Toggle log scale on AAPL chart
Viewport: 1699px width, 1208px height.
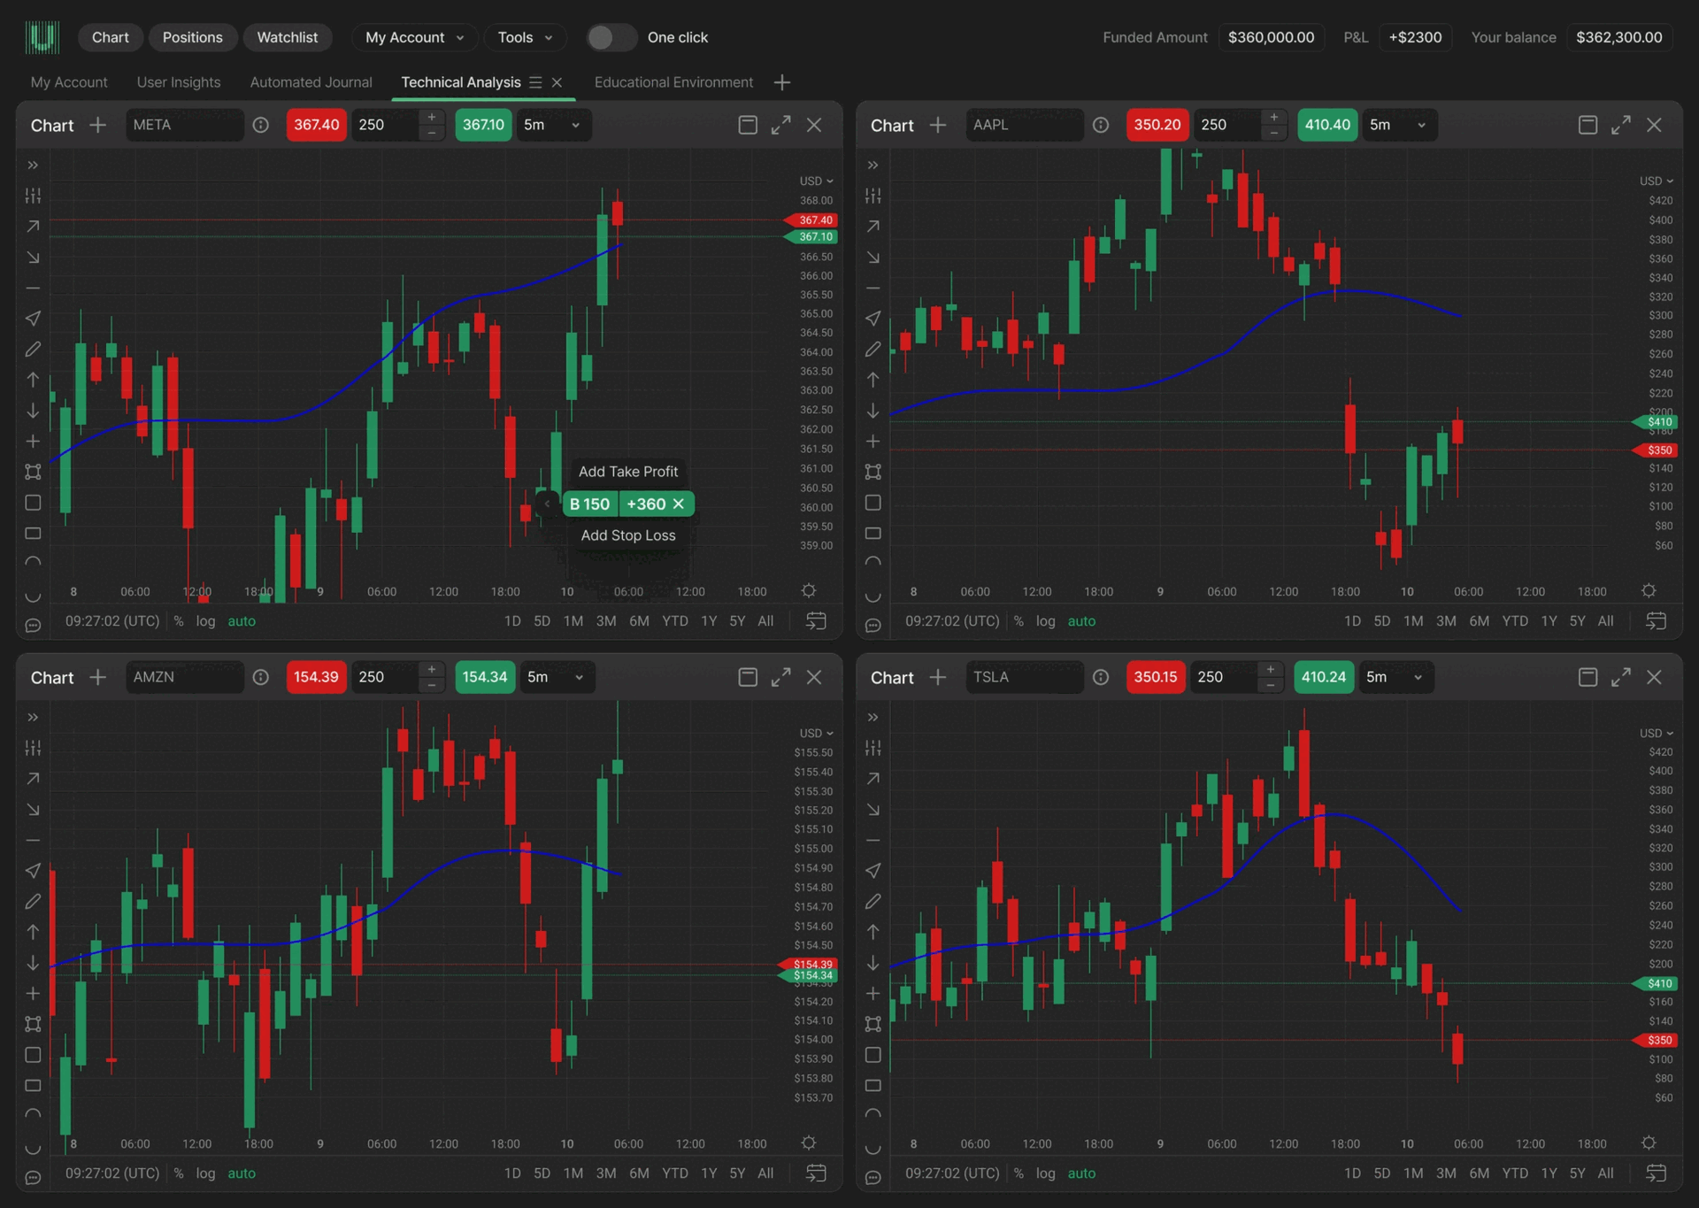click(1045, 621)
